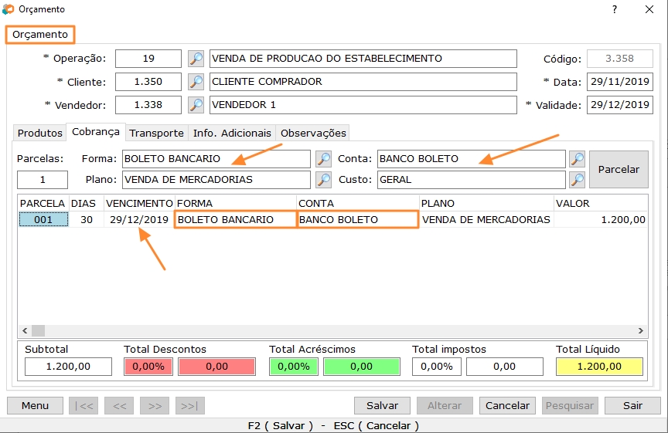Go to the Observações tab
The width and height of the screenshot is (668, 433).
coord(313,133)
